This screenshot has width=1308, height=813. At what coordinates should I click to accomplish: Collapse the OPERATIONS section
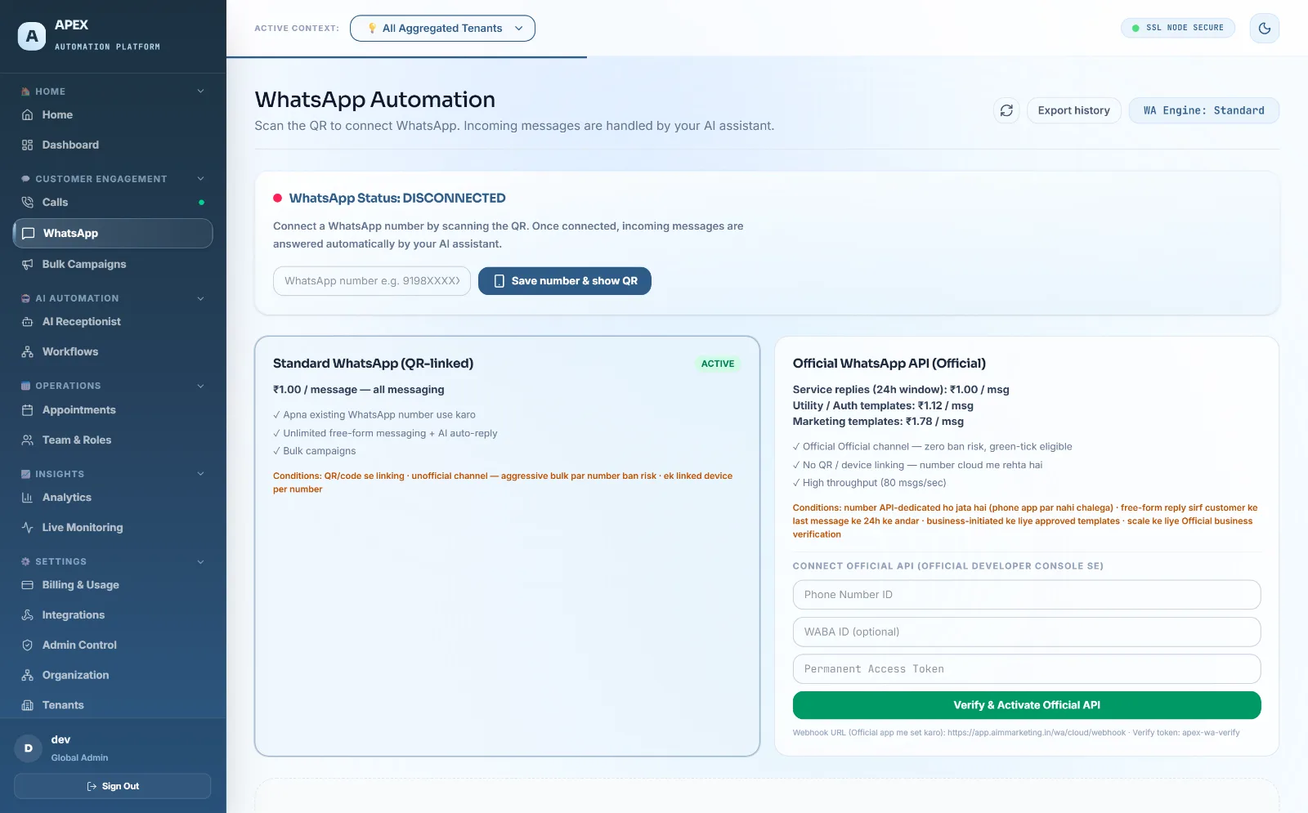point(200,386)
